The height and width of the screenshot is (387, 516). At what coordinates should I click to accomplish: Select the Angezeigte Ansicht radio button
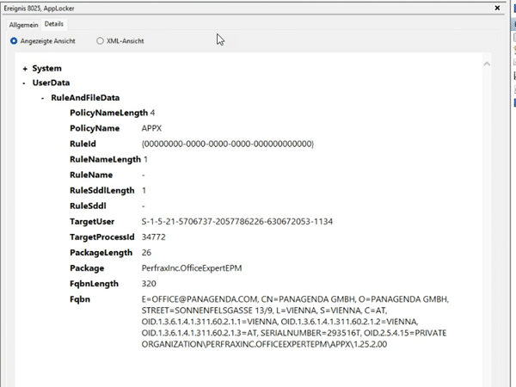pyautogui.click(x=14, y=40)
